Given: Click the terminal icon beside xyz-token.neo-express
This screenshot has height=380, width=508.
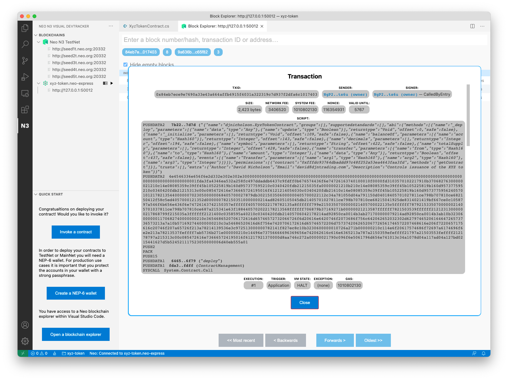Looking at the screenshot, I should pos(105,83).
